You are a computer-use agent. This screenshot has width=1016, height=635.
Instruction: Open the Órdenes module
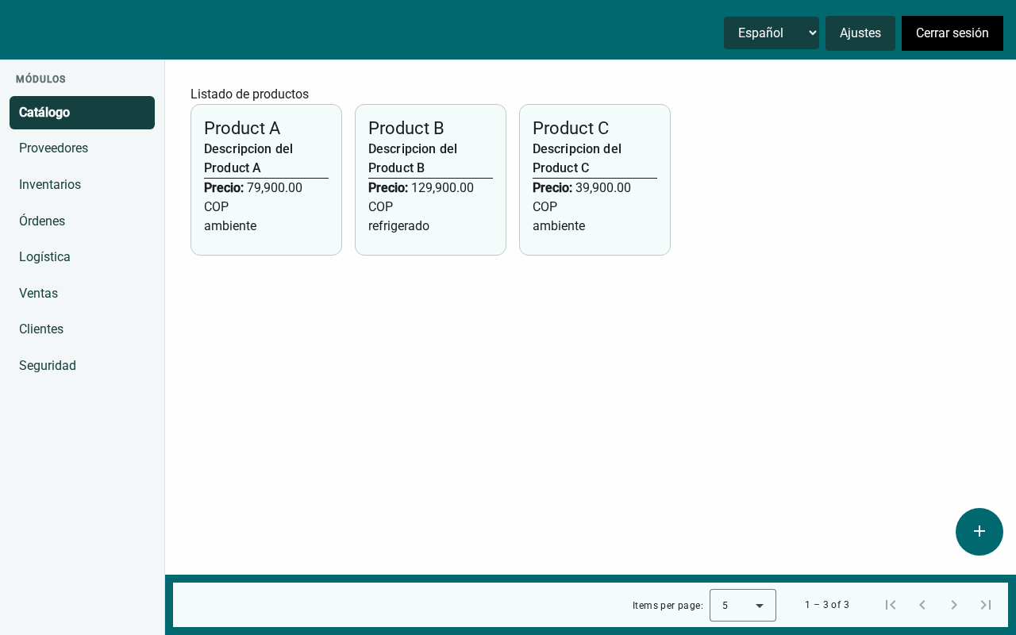(x=82, y=221)
